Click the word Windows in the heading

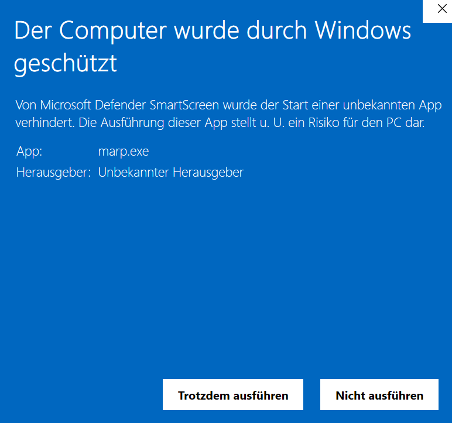[363, 30]
